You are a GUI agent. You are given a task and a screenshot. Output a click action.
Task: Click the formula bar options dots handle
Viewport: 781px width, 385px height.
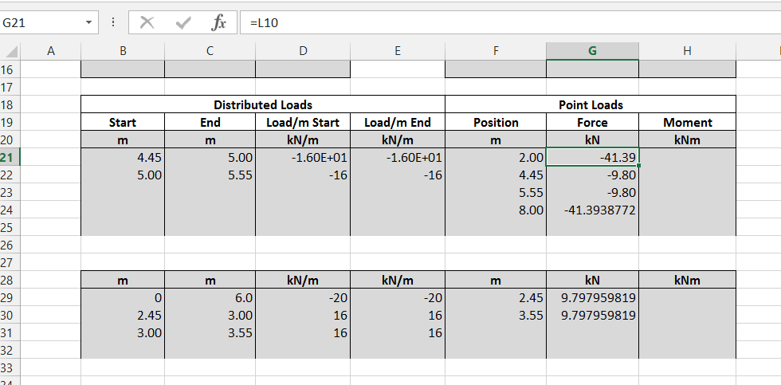(115, 23)
